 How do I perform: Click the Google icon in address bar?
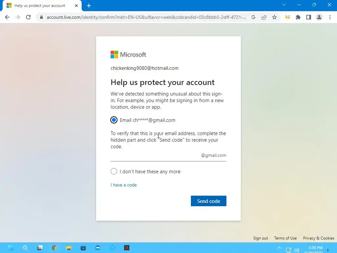click(253, 17)
